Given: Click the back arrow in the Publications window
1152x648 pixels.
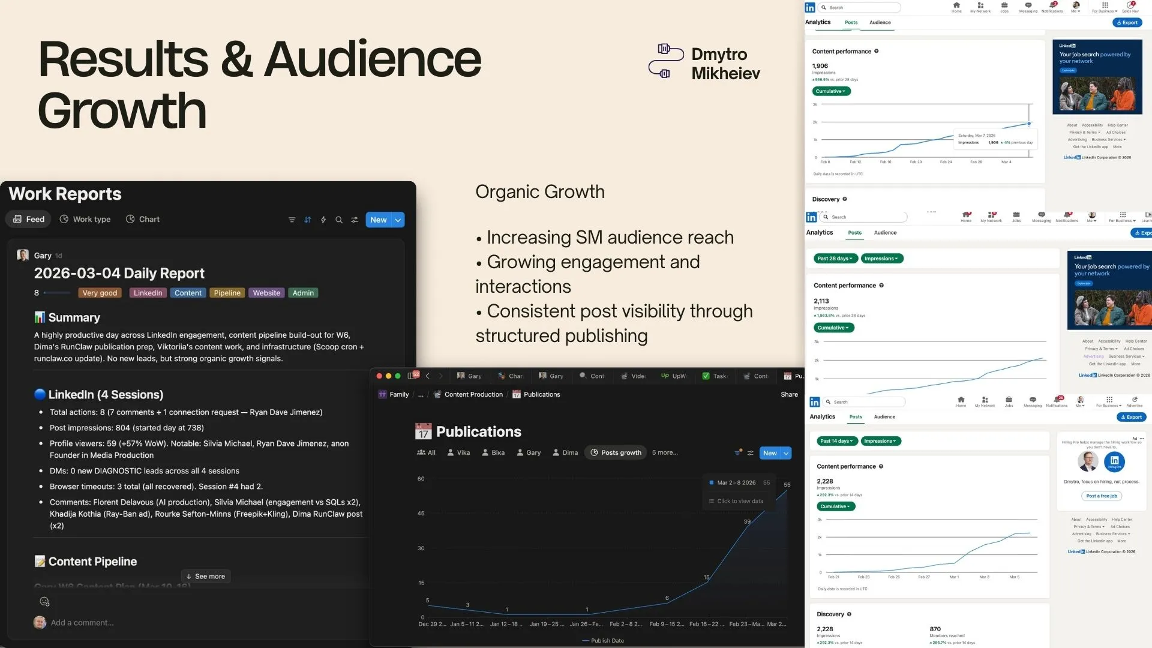Looking at the screenshot, I should point(428,376).
